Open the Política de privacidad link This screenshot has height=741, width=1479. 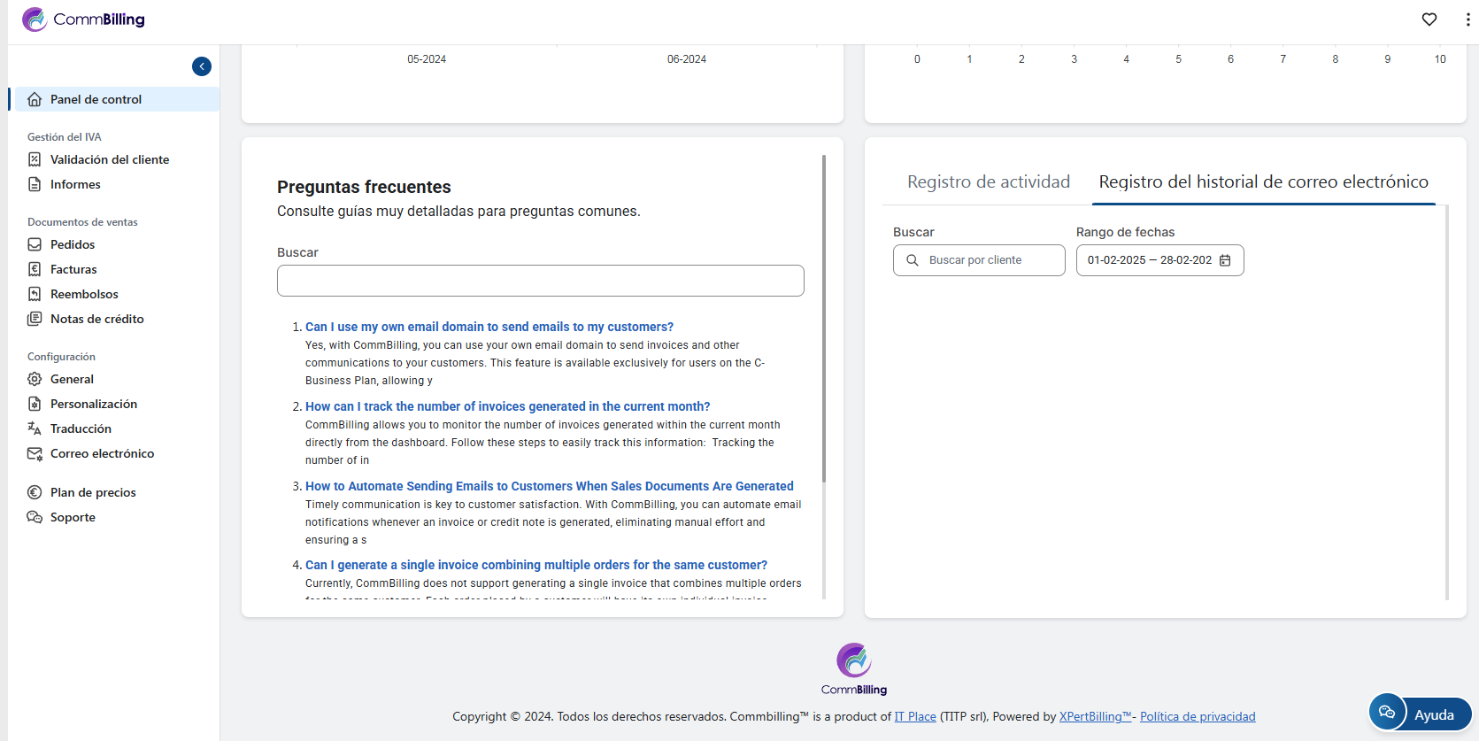coord(1197,716)
